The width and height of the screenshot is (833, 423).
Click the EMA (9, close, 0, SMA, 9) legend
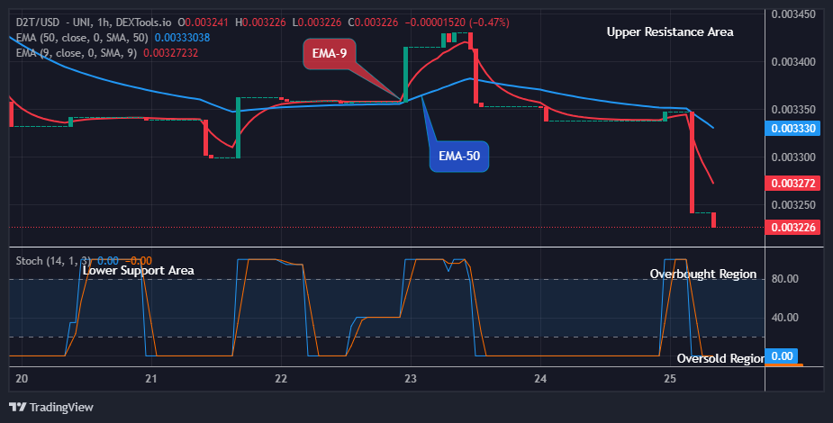(76, 53)
